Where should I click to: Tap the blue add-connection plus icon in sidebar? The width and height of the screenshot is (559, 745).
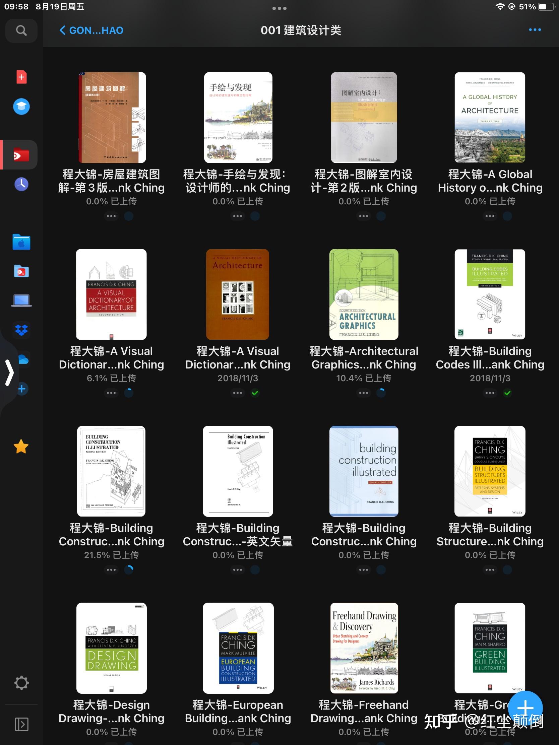coord(22,389)
